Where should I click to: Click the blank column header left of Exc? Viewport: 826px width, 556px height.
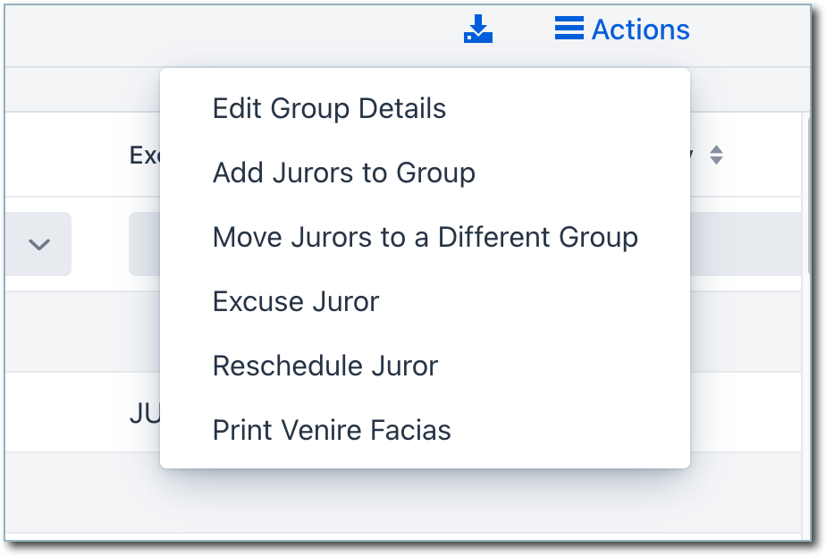click(x=63, y=155)
